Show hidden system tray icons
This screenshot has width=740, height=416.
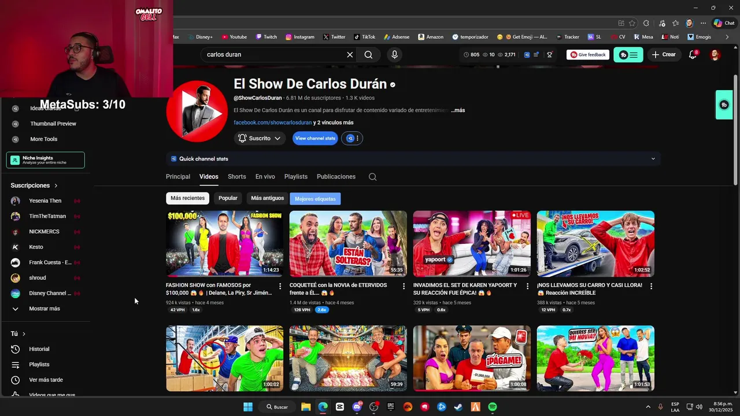point(648,407)
